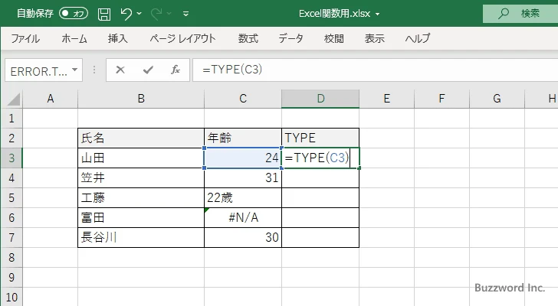
Task: Select column D header
Action: point(320,99)
